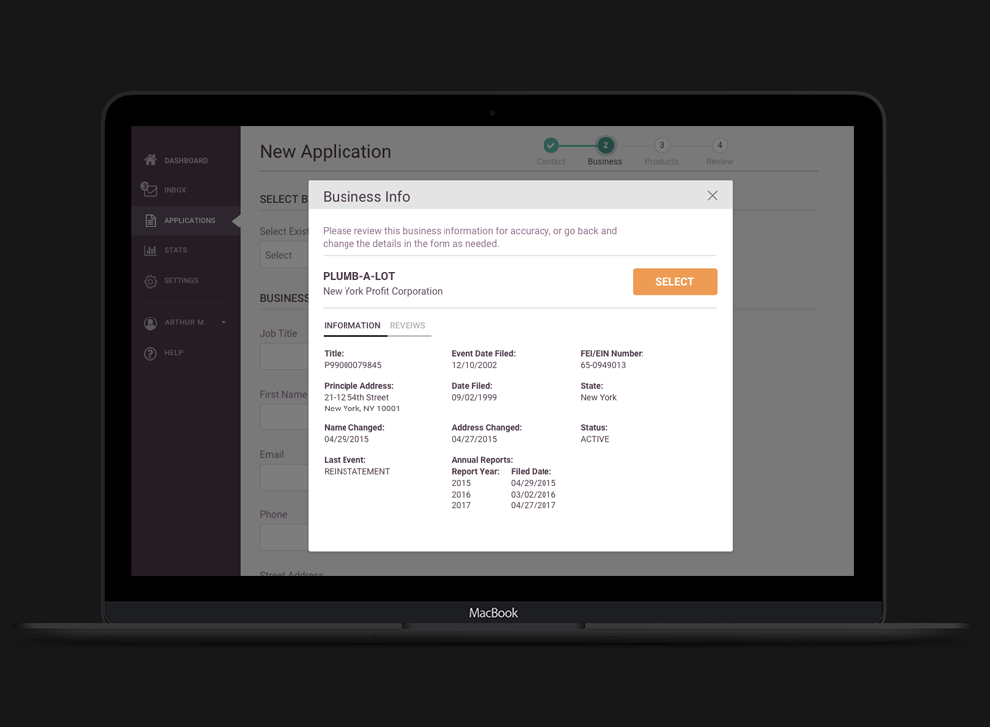Expand the Arthur M. user menu arrow

224,323
